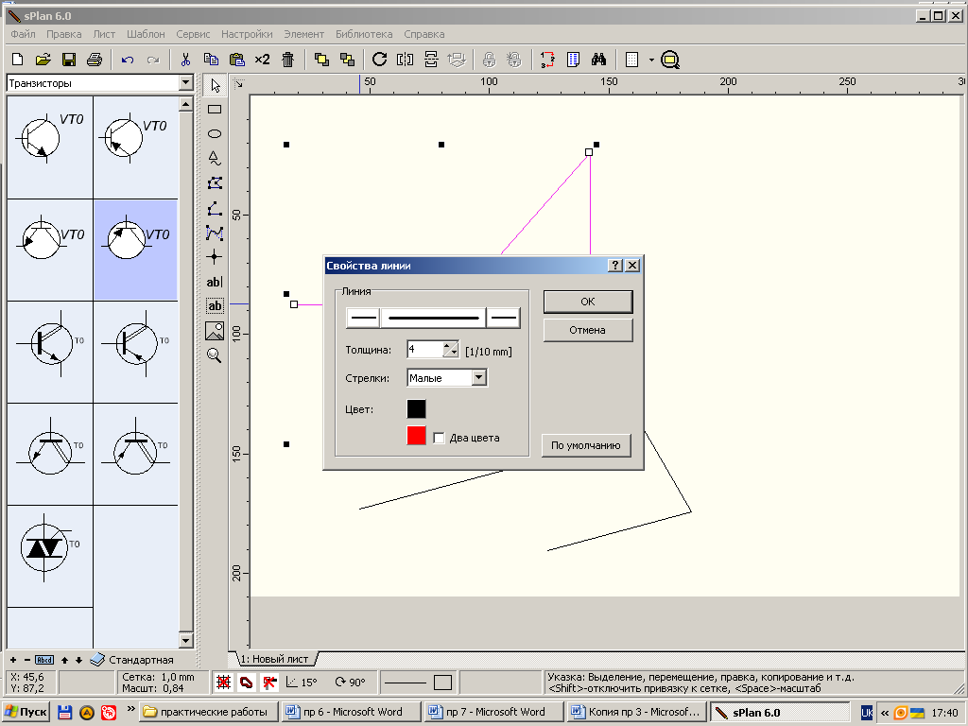
Task: Choose the line end style button
Action: (504, 318)
